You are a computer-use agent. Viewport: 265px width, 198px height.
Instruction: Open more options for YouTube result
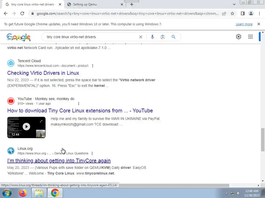(x=79, y=104)
